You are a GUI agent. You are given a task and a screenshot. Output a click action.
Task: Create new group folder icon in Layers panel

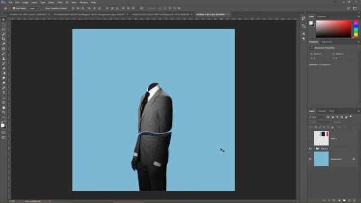(x=344, y=201)
